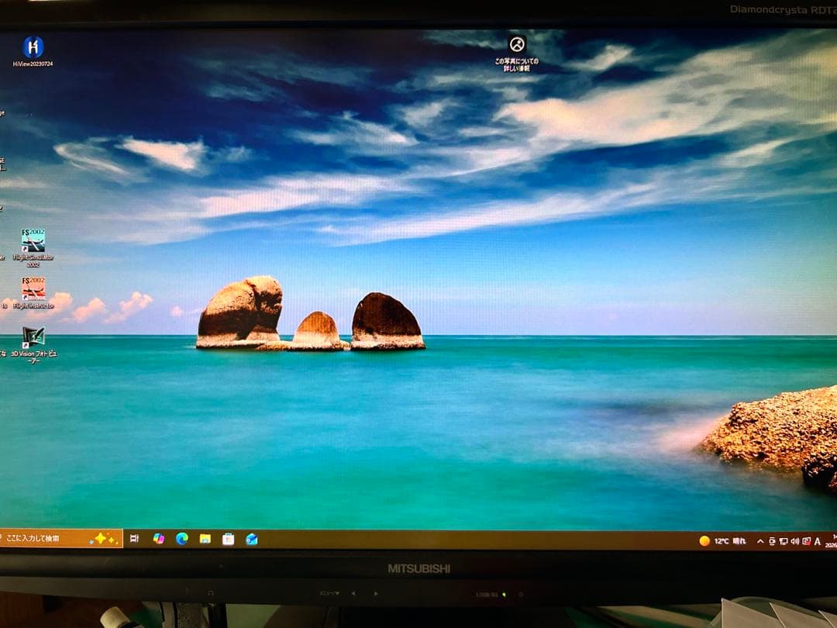Click the Japanese IME badge in the tray
Screen dimensions: 837x628
pyautogui.click(x=806, y=540)
